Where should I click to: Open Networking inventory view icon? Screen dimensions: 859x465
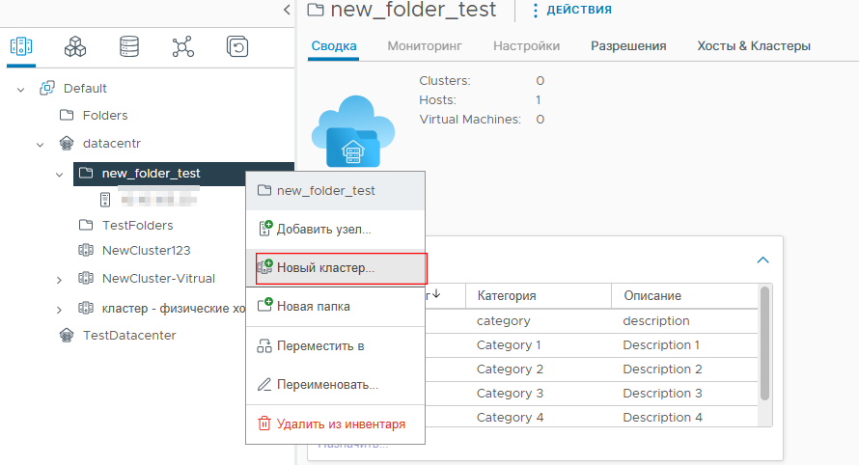(x=183, y=46)
